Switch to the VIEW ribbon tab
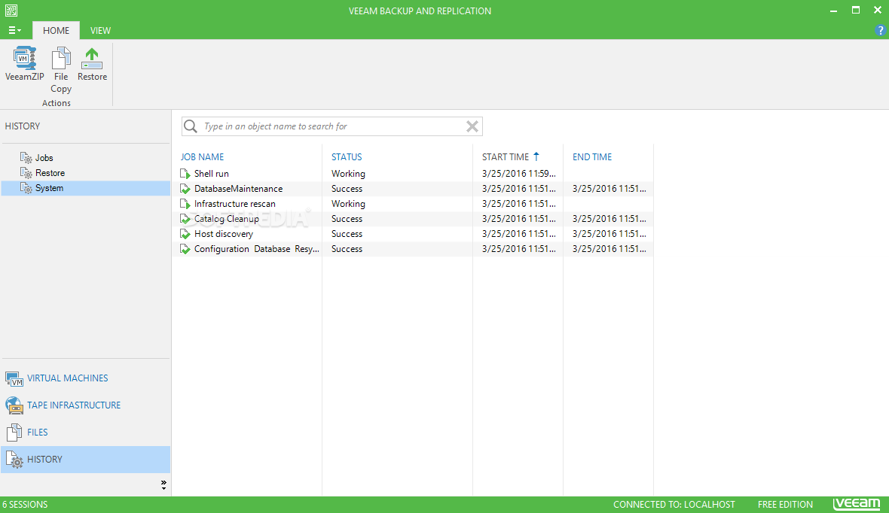This screenshot has width=889, height=513. [x=100, y=31]
